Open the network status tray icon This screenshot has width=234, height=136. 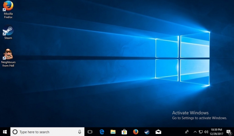click(x=201, y=132)
